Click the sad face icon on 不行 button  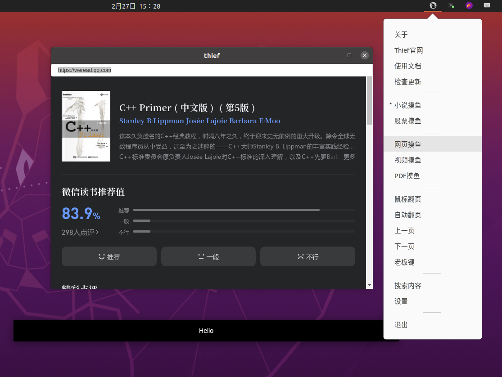tap(300, 256)
